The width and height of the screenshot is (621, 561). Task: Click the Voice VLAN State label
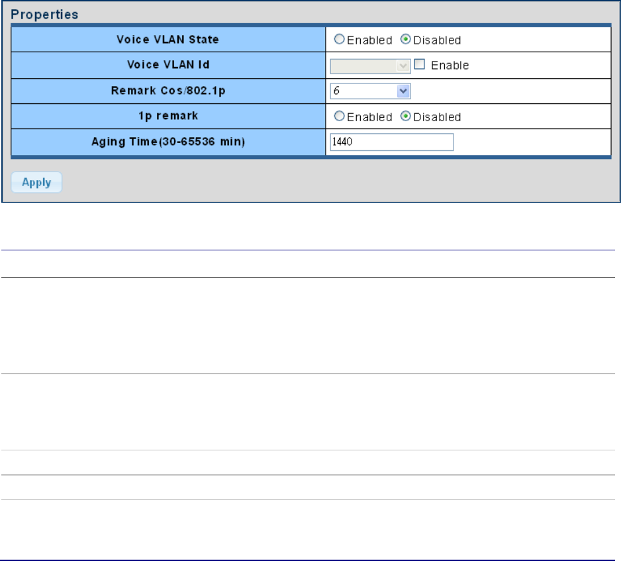168,40
